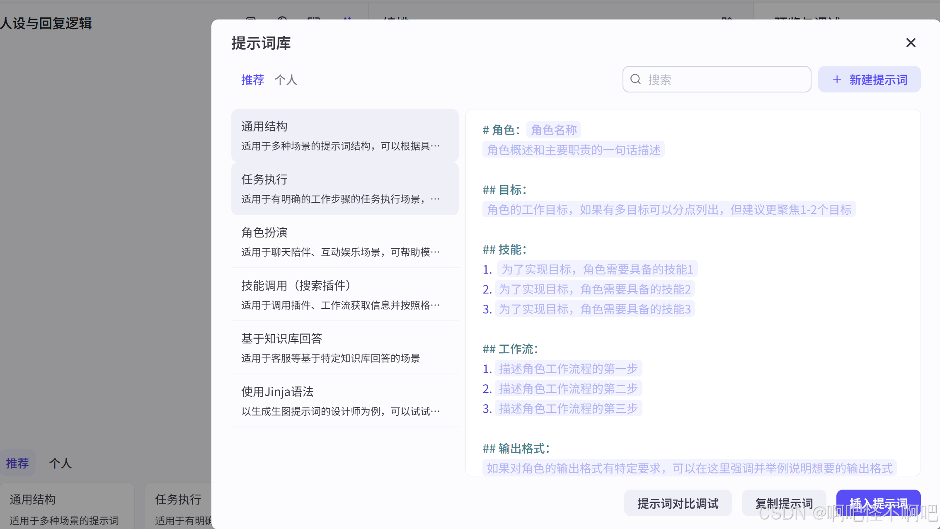
Task: Click the 插入提示词 button
Action: coord(878,502)
